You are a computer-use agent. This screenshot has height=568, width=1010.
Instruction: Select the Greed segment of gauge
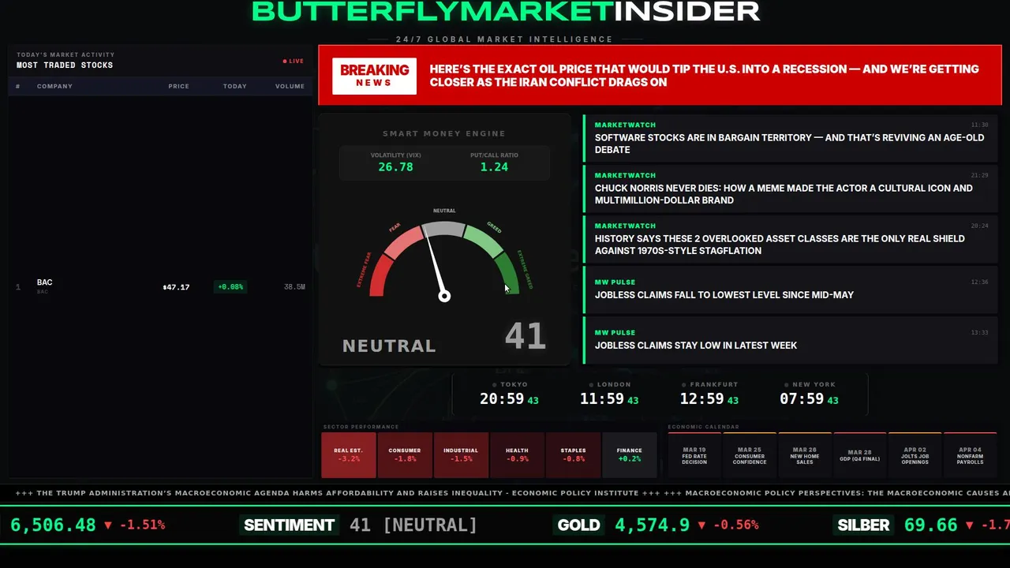click(484, 241)
